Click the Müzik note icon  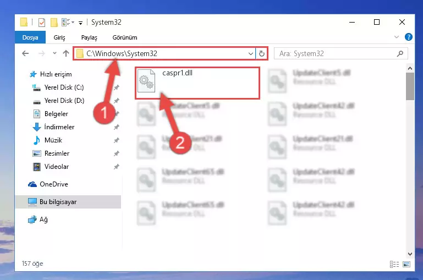[36, 140]
